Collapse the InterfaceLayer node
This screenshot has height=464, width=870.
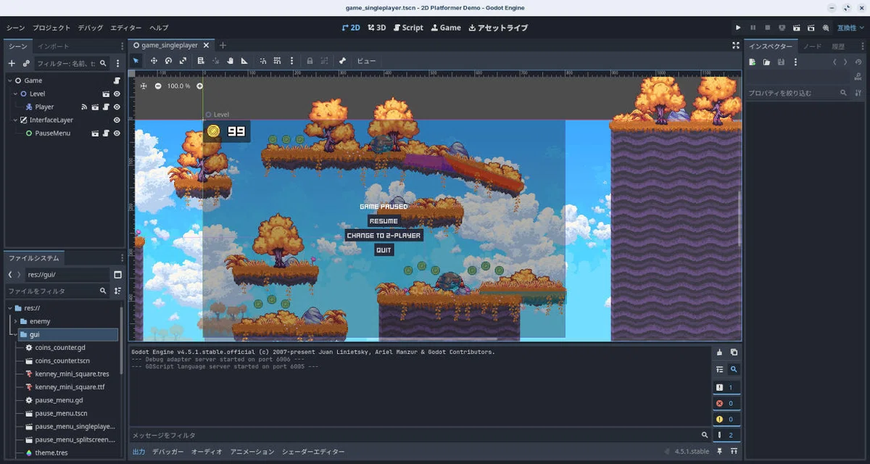(x=14, y=120)
